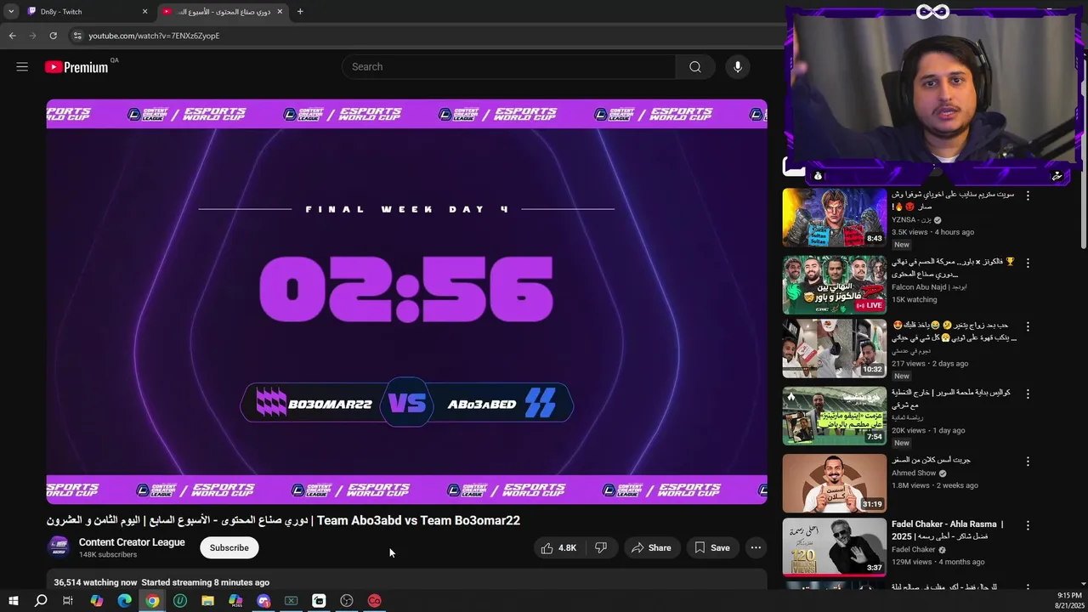Close the Dn8y Twitch tab
This screenshot has height=612, width=1088.
(x=145, y=12)
